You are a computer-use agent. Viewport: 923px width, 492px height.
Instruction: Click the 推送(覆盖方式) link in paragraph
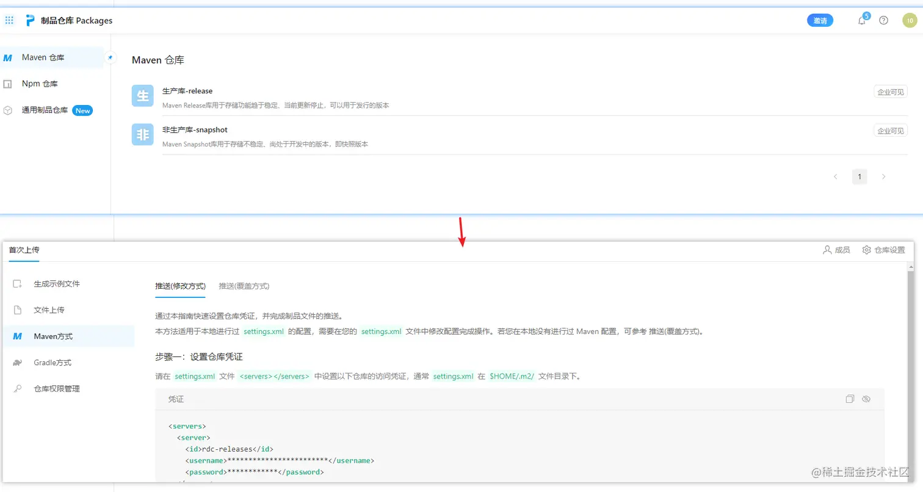coord(675,331)
